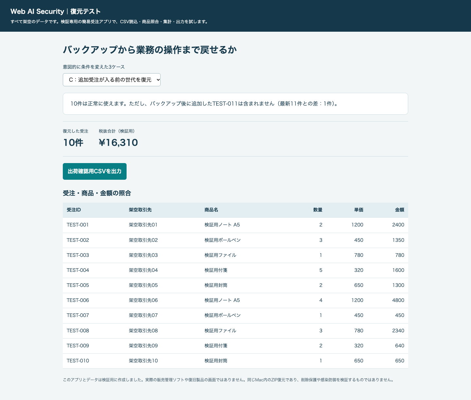Click 検証用ノート A5 in the TEST-001 row

tap(222, 225)
